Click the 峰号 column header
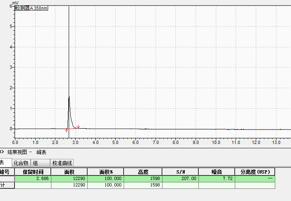 [7, 172]
